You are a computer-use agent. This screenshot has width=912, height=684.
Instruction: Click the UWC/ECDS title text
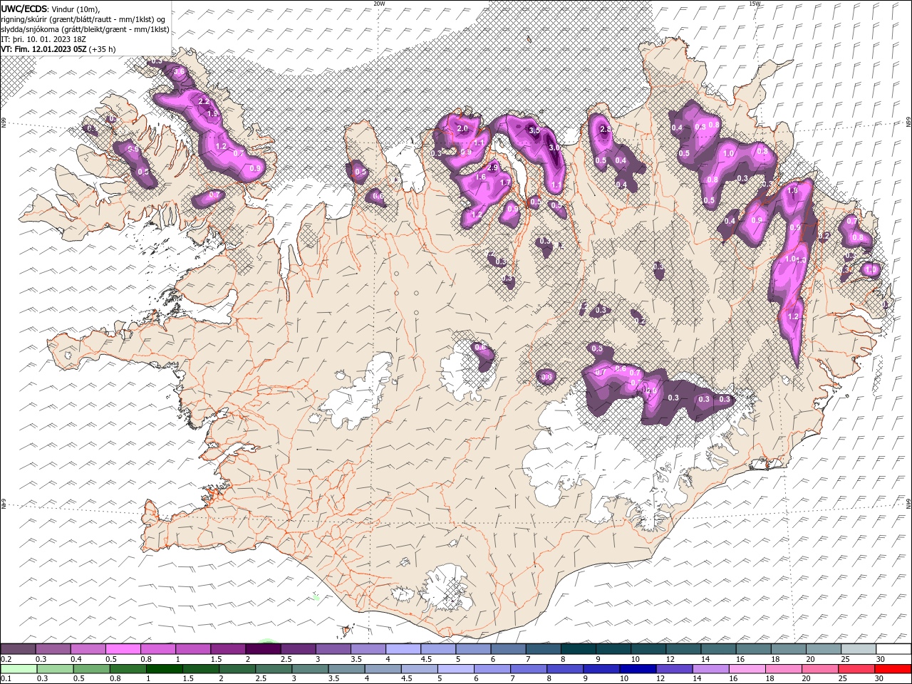click(x=24, y=9)
